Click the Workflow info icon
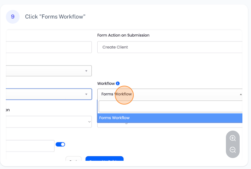The width and height of the screenshot is (251, 169). (x=118, y=83)
